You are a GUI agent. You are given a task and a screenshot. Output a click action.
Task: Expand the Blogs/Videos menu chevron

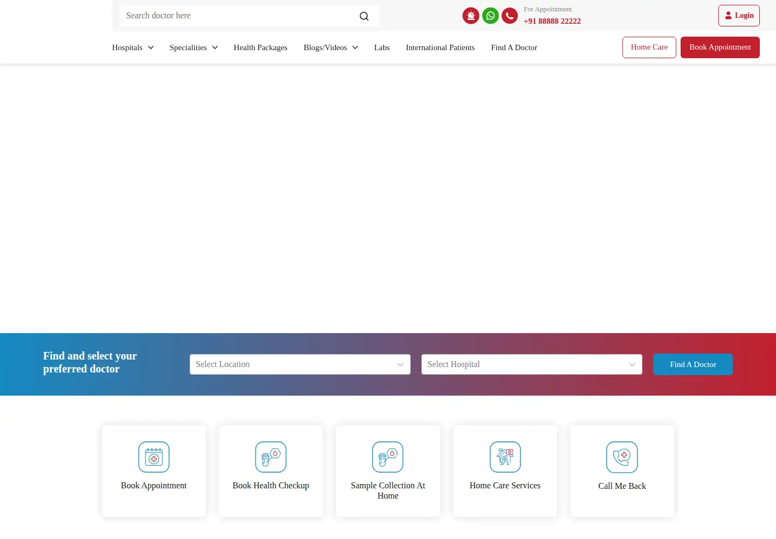[x=355, y=47]
